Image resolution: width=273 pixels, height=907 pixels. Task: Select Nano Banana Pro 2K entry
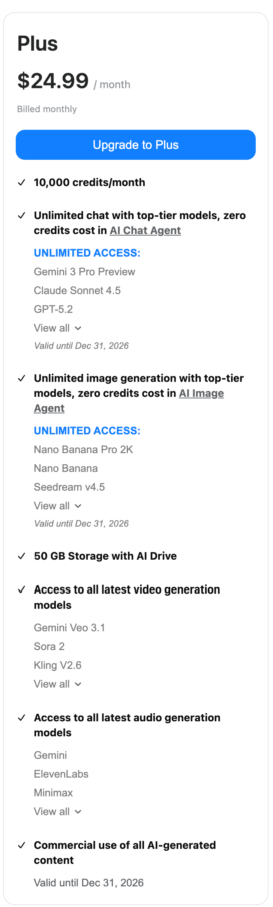[x=83, y=450]
